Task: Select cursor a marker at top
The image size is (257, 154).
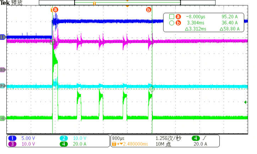Action: tap(56, 10)
